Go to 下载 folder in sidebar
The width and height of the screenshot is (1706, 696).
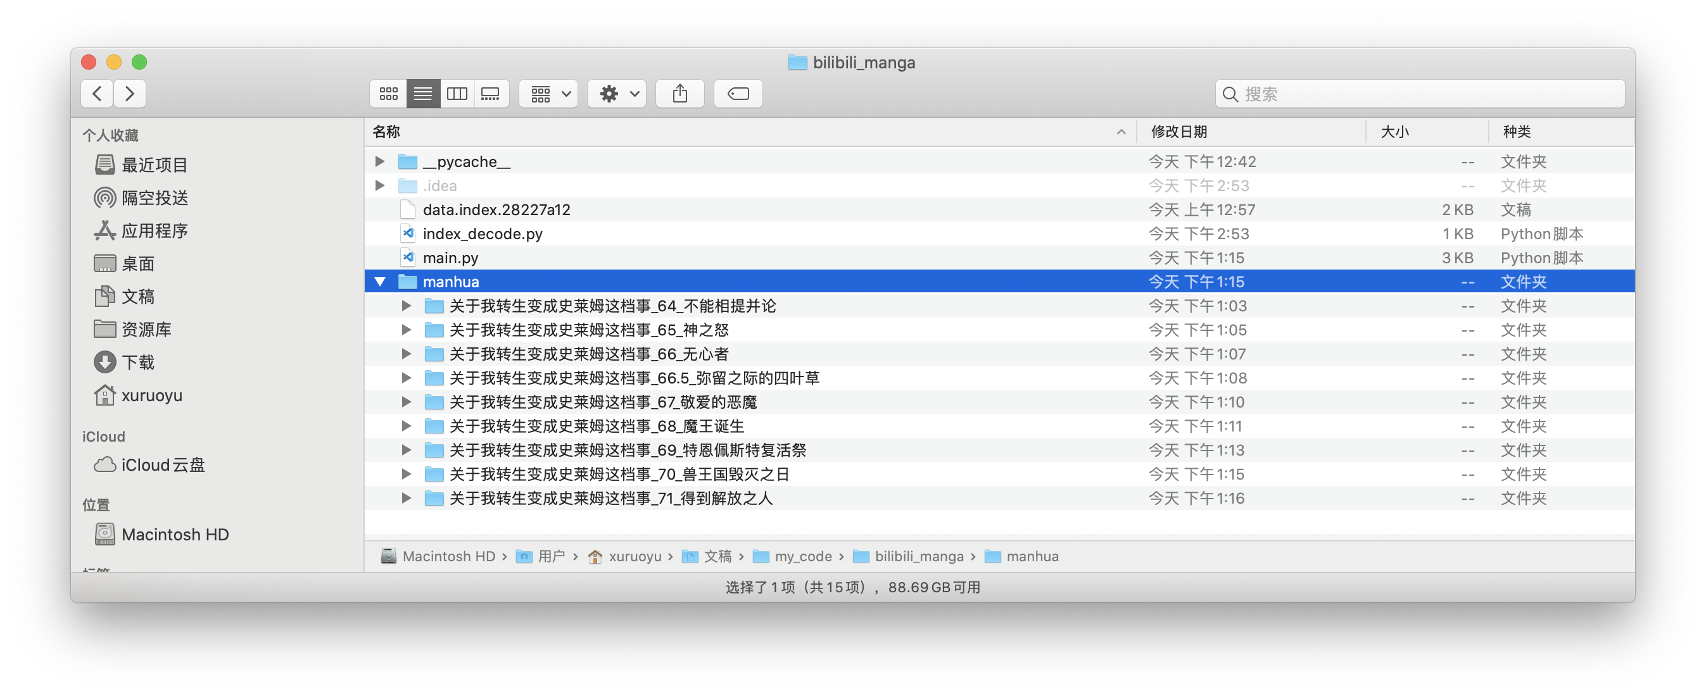coord(138,363)
